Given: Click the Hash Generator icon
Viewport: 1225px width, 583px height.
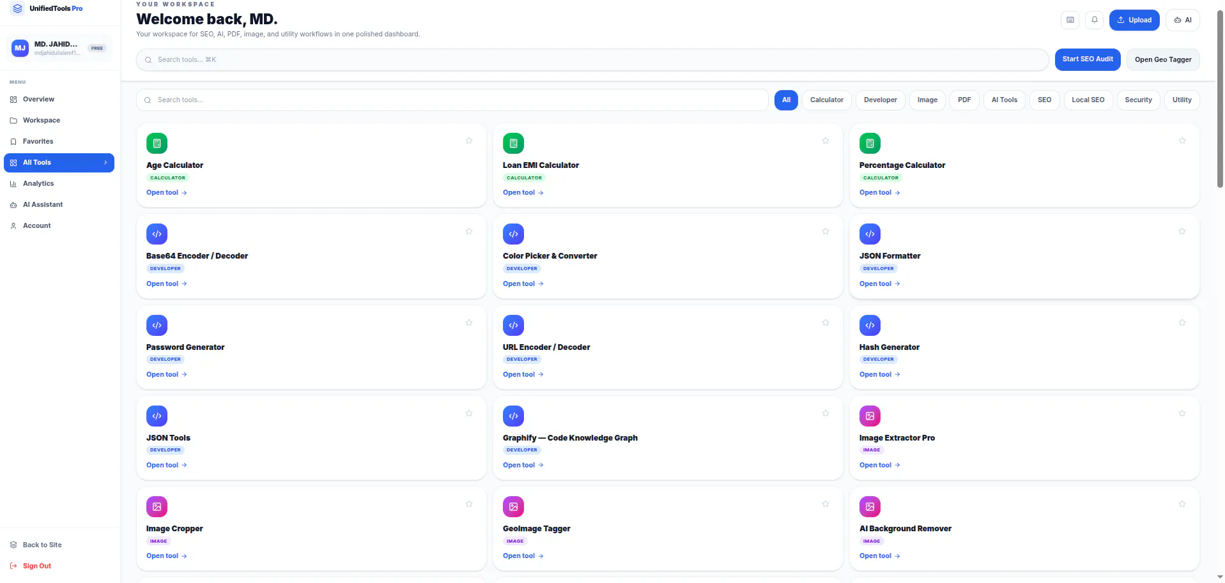Looking at the screenshot, I should click(x=870, y=325).
